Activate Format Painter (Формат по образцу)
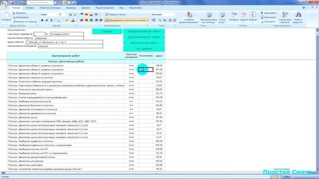319x179 pixels. (x=25, y=21)
